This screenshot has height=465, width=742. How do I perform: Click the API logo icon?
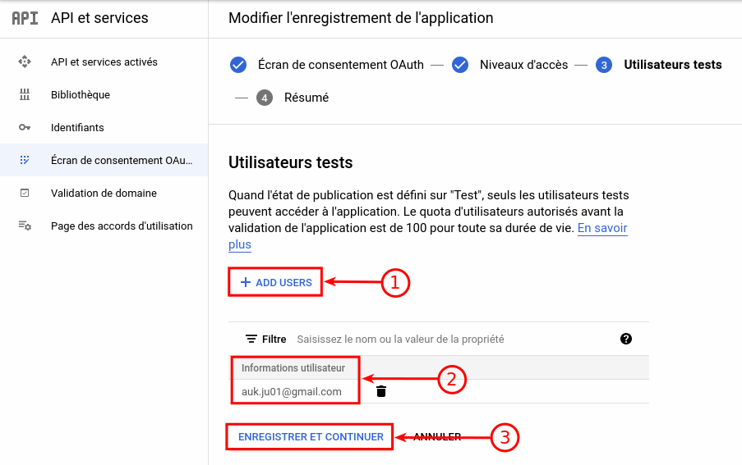coord(25,18)
